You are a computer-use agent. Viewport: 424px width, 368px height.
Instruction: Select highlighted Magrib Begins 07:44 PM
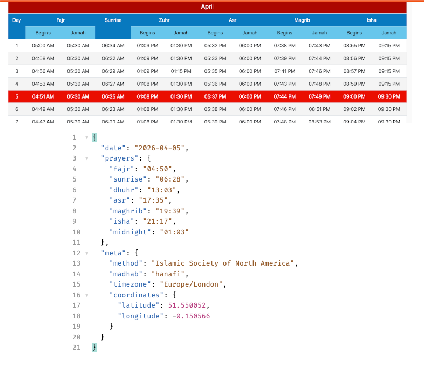coord(284,96)
